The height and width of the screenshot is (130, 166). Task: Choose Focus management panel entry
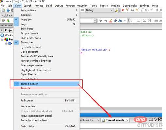(47, 116)
